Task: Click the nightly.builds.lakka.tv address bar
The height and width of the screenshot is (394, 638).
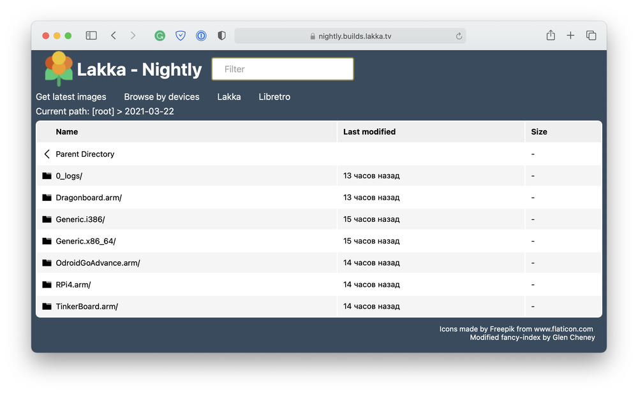Action: [350, 36]
